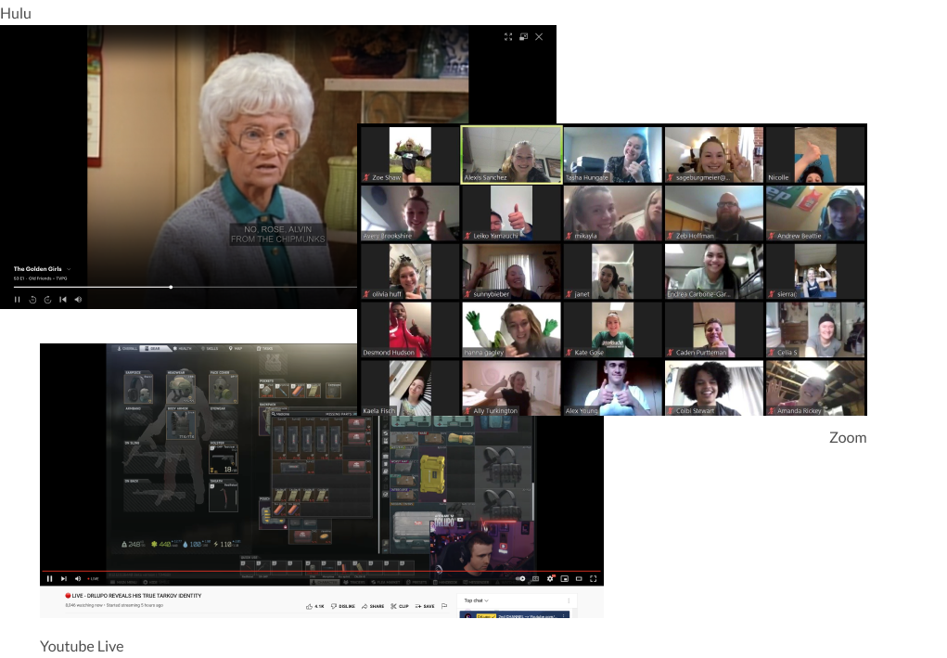Select Zeb Hoffman's video tile
The image size is (947, 658).
tap(714, 213)
